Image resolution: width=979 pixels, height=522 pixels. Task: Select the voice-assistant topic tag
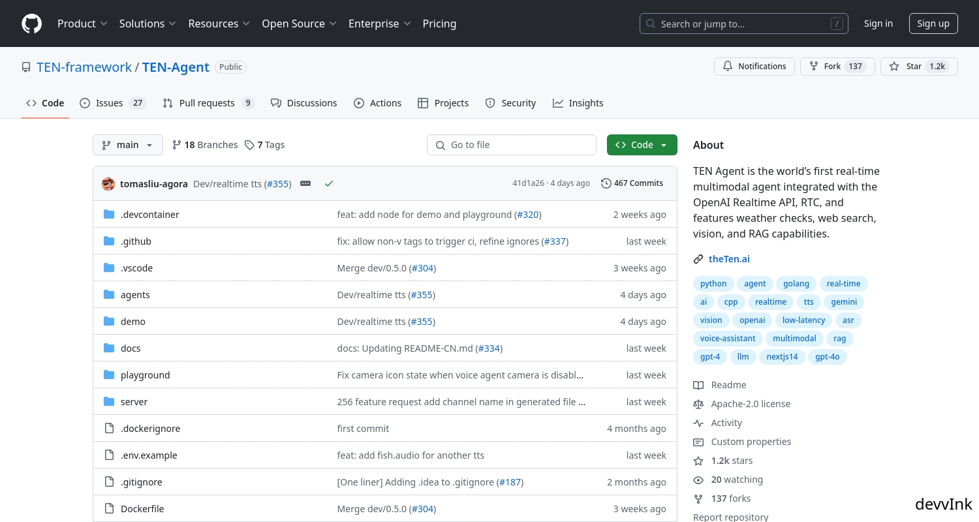728,339
